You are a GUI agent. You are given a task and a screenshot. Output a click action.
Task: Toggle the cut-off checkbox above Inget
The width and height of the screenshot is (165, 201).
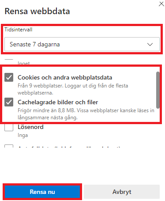[x=9, y=59]
